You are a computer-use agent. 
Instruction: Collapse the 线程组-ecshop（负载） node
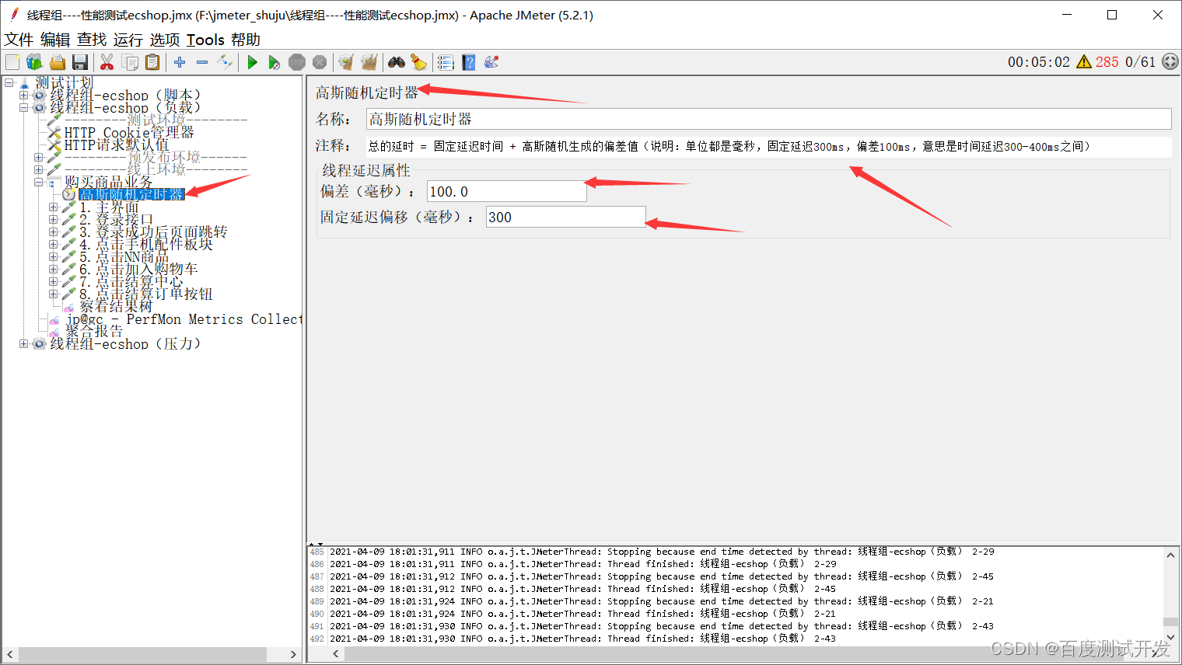click(x=23, y=107)
